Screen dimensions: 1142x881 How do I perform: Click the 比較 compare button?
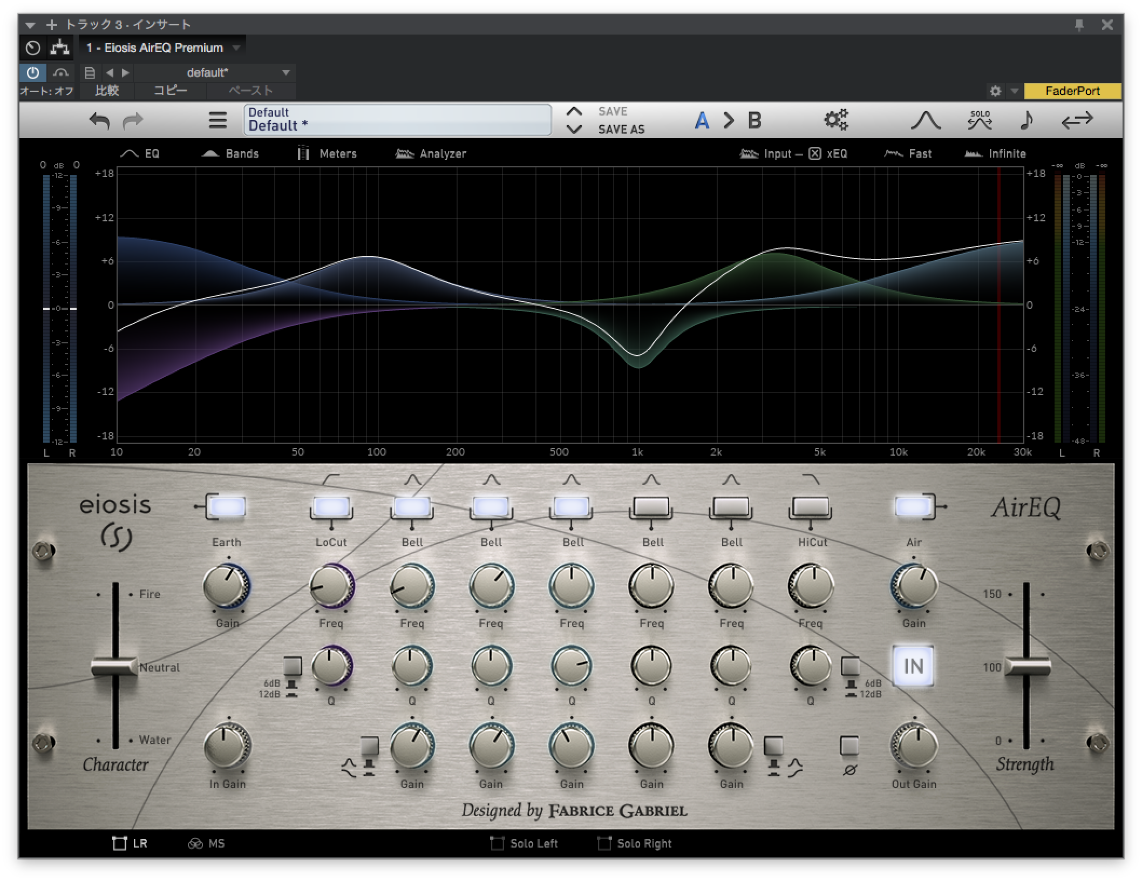(107, 91)
